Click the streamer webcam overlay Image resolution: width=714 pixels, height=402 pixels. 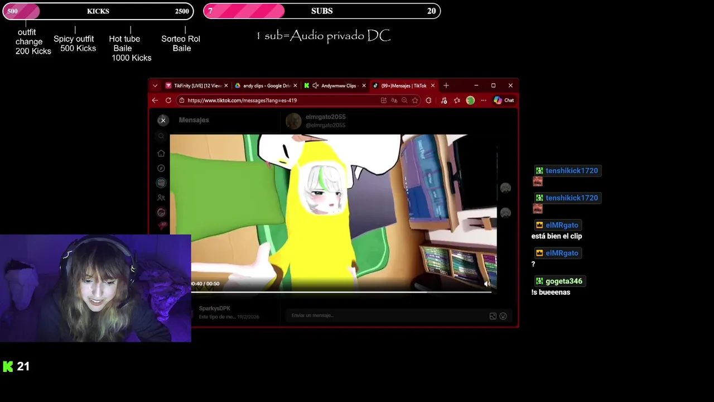click(x=95, y=288)
